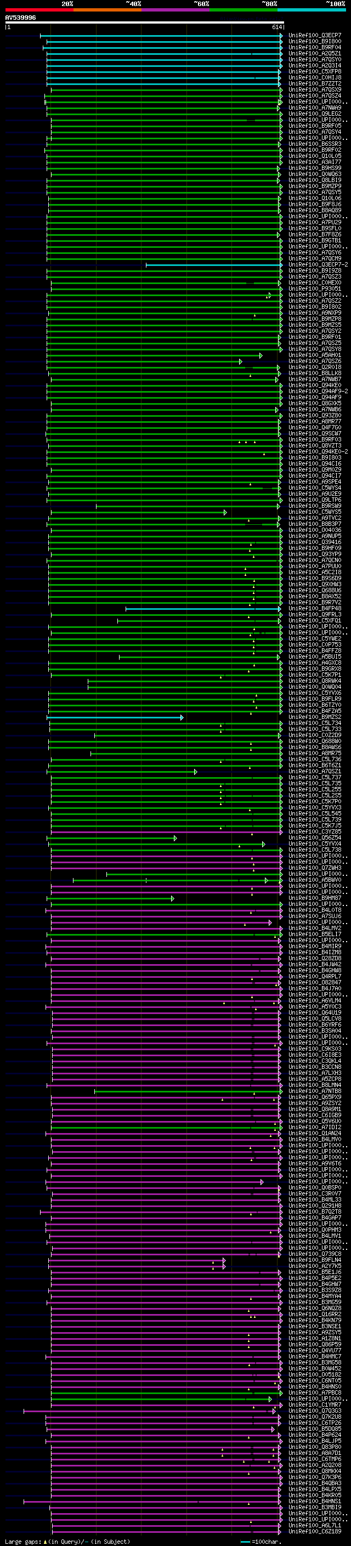
Task: Select the UniRef100_C1YMR7 label
Action: [315, 1405]
